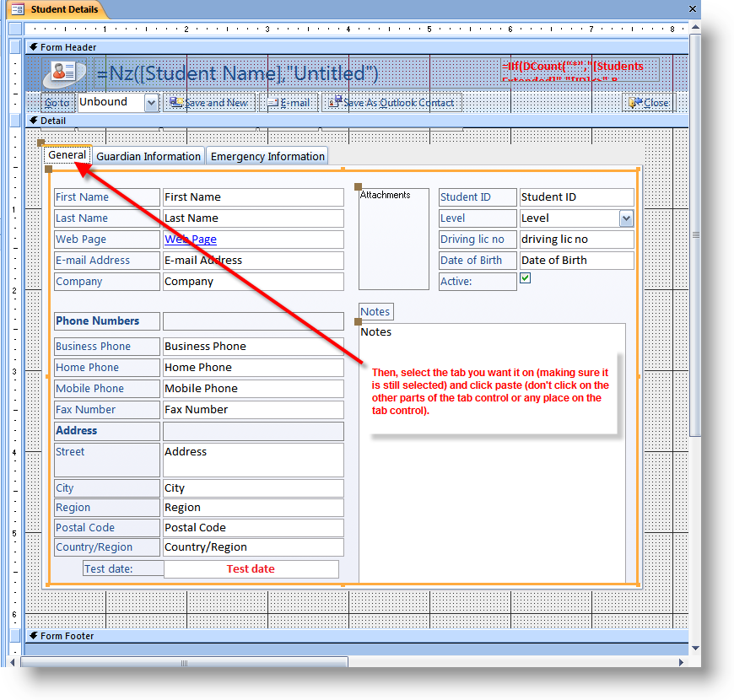
Task: Click the student contact card image in header
Action: [x=64, y=73]
